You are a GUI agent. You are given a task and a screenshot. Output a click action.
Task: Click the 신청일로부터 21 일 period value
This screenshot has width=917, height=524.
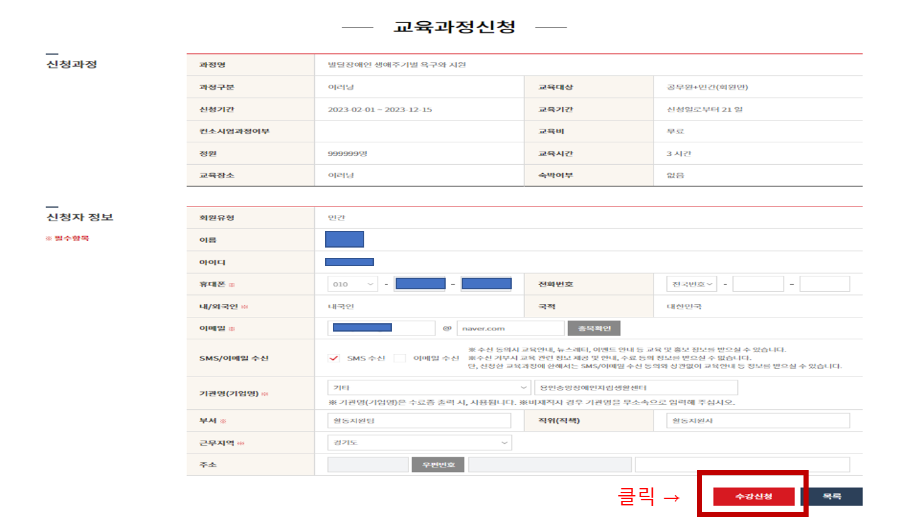tap(705, 109)
